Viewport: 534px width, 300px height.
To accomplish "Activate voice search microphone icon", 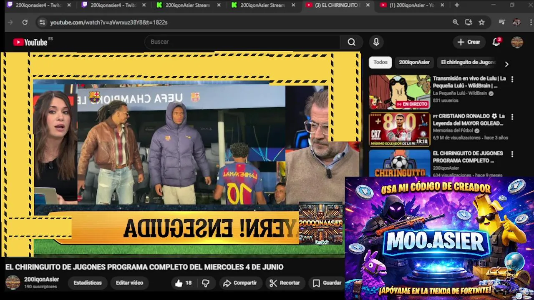I will point(376,42).
